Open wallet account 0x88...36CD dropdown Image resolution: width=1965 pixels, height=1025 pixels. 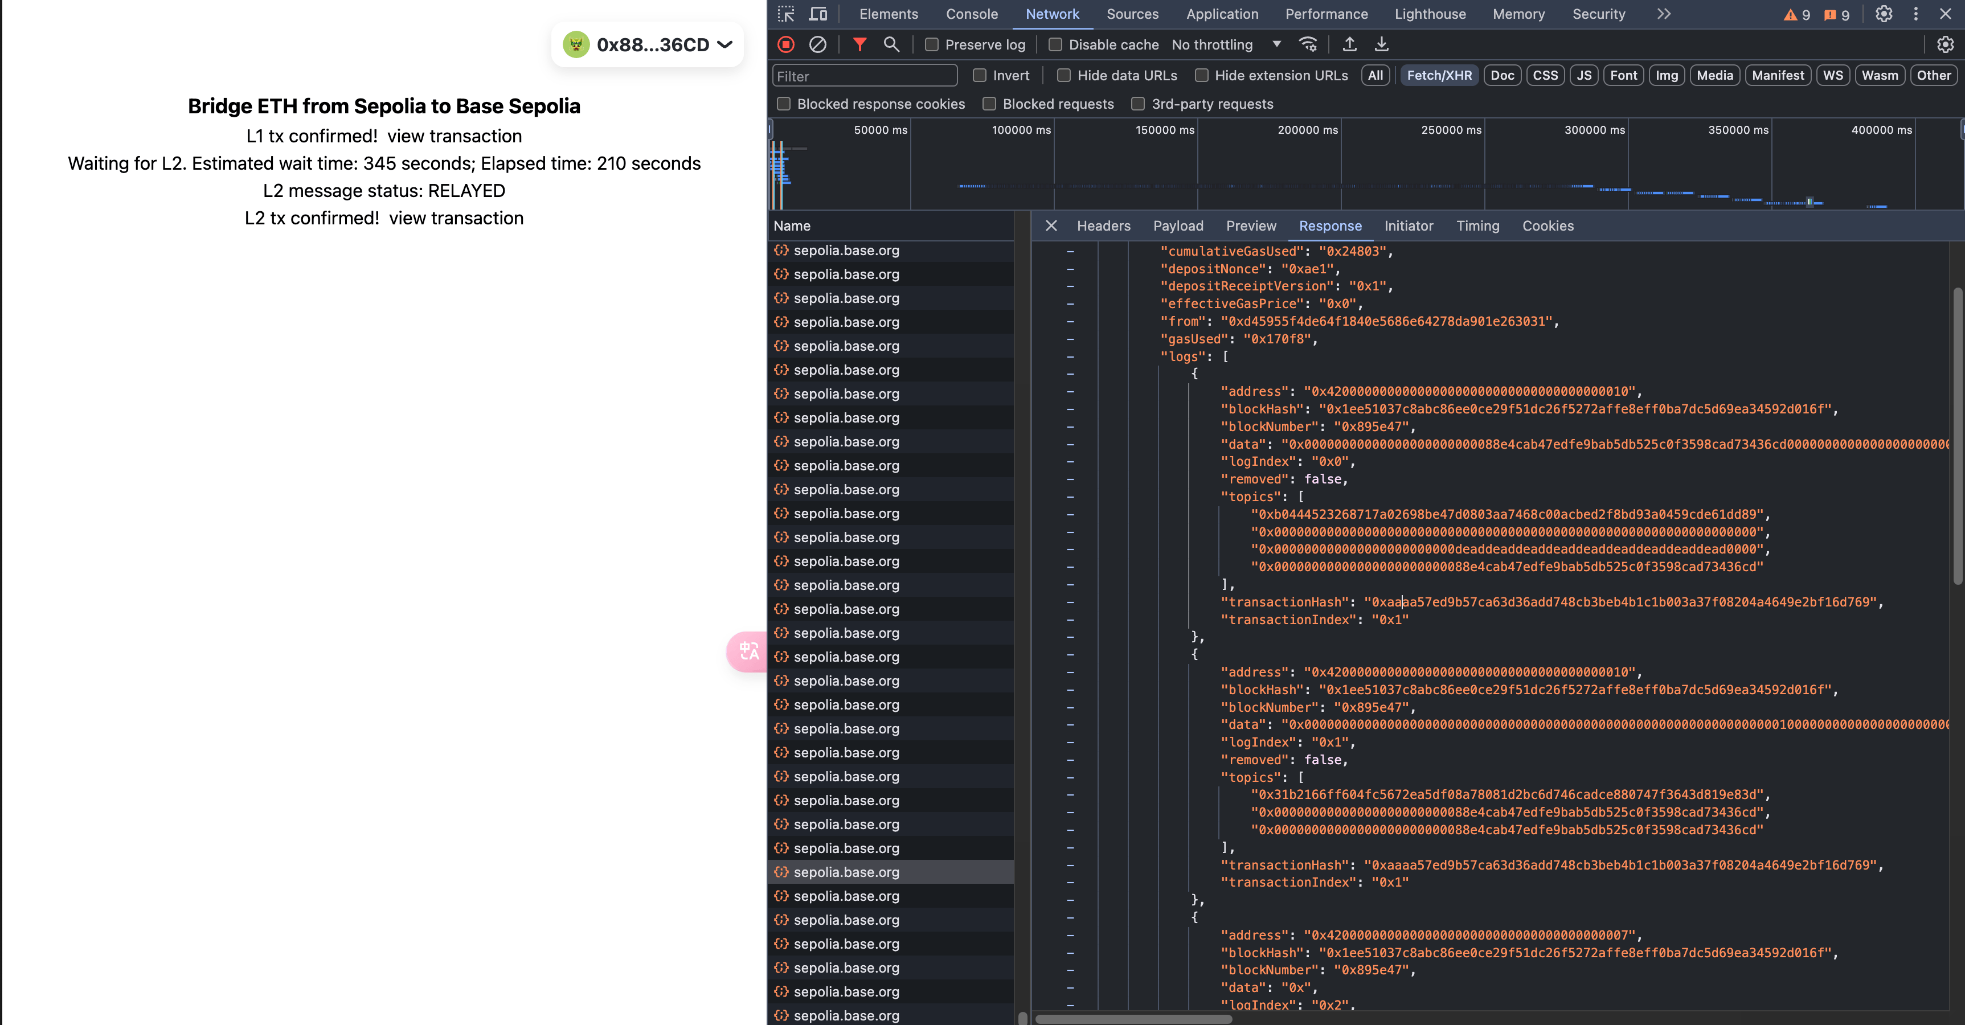(x=648, y=44)
